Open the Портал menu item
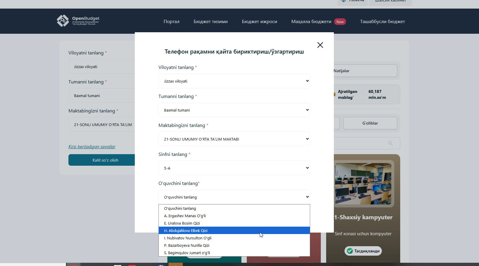 [x=172, y=22]
